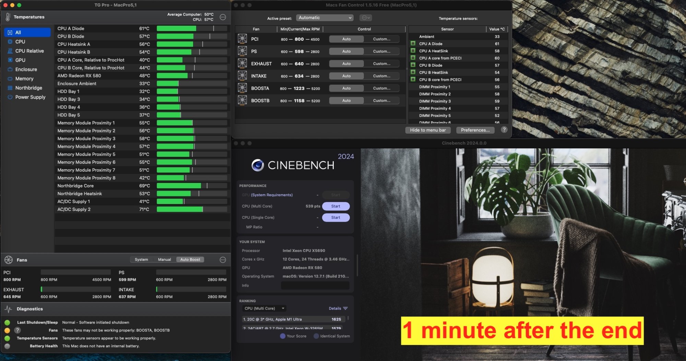Image resolution: width=686 pixels, height=361 pixels.
Task: Switch INTAKE fan to Custom control
Action: (382, 76)
